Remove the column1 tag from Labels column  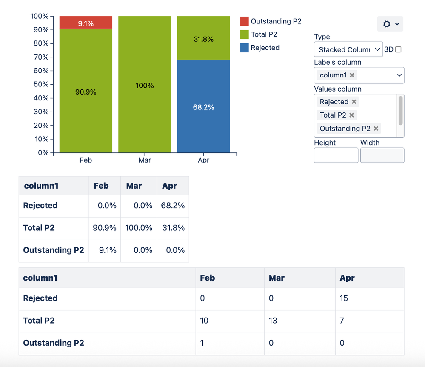(352, 75)
